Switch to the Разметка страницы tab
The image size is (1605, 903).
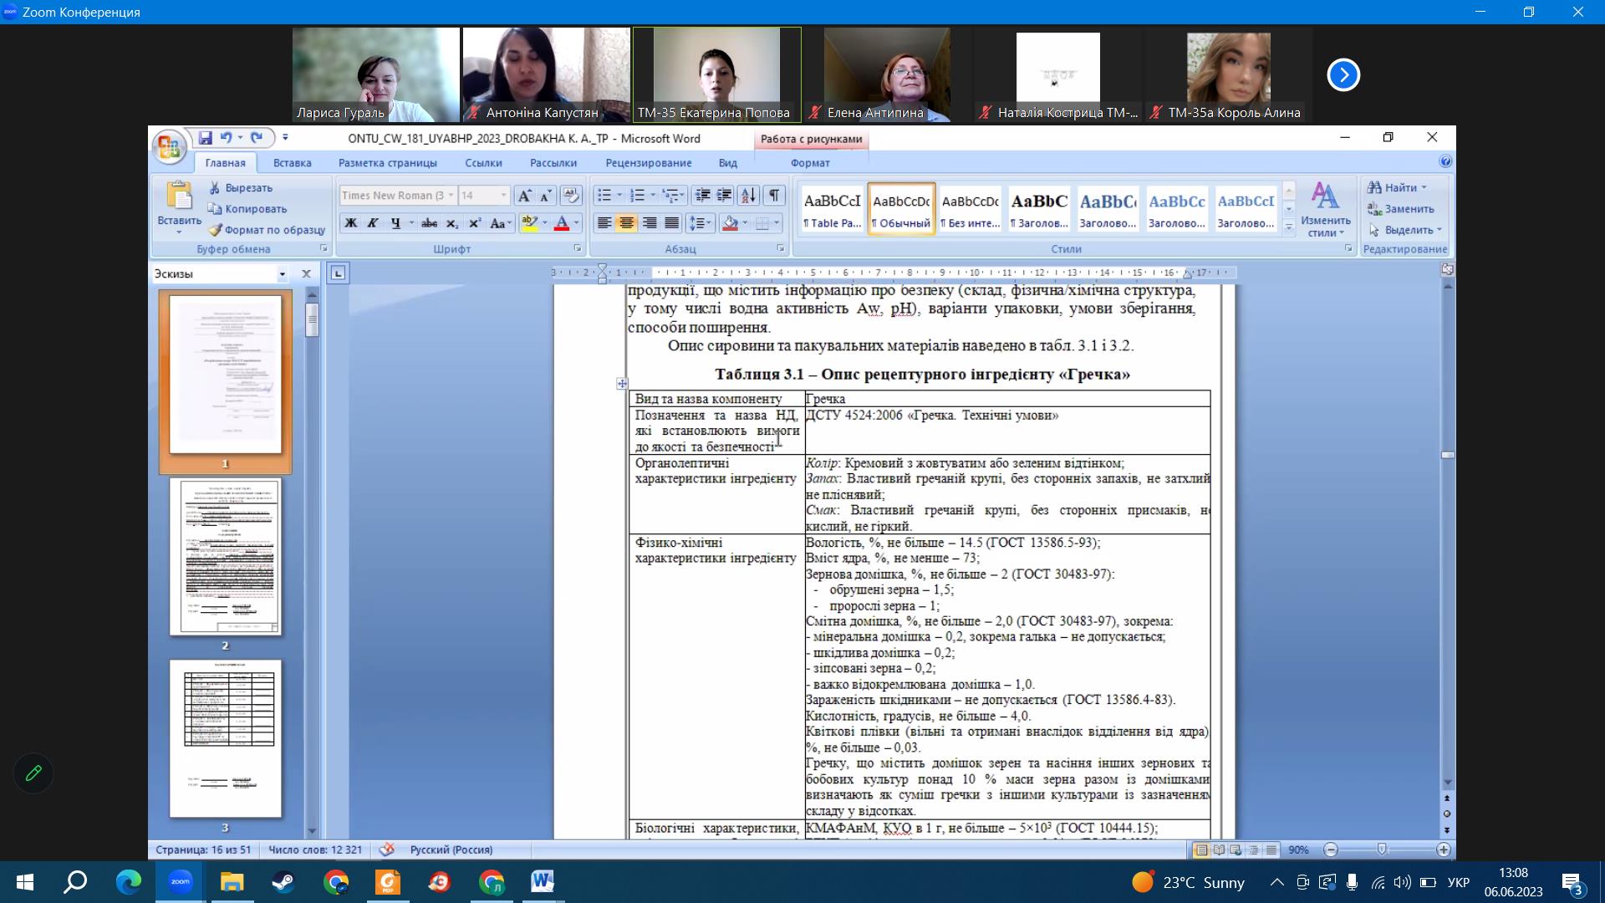(387, 163)
